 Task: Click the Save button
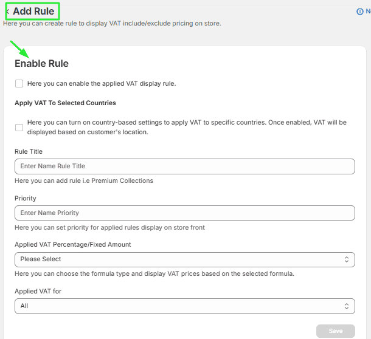tap(336, 331)
